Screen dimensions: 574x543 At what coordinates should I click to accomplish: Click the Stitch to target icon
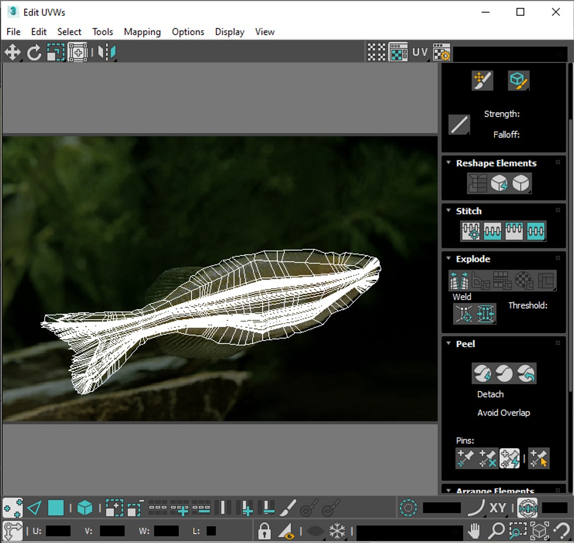[471, 231]
